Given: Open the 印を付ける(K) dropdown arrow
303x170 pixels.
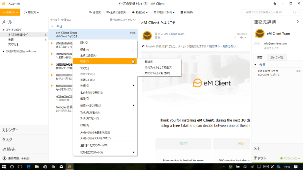Looking at the screenshot, I should point(174,12).
